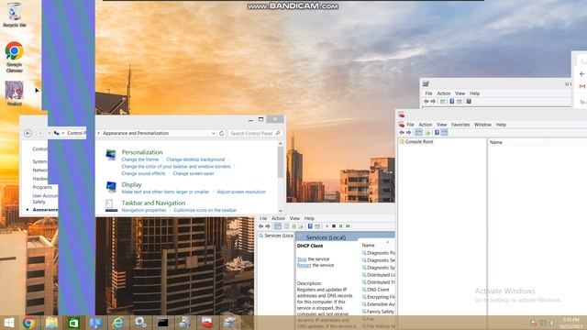This screenshot has width=587, height=330.
Task: Click Back arrow in upper-right management window toolbar
Action: (x=426, y=102)
